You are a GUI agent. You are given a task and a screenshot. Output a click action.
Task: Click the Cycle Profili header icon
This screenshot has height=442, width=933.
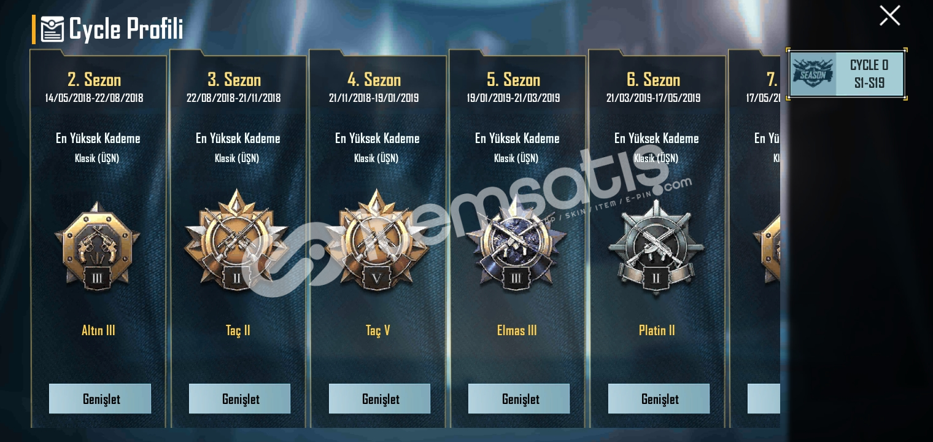[x=52, y=29]
